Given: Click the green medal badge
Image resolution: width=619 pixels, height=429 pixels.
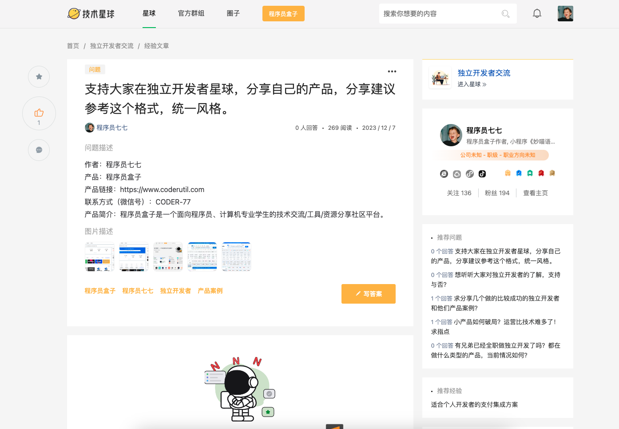Looking at the screenshot, I should point(530,173).
